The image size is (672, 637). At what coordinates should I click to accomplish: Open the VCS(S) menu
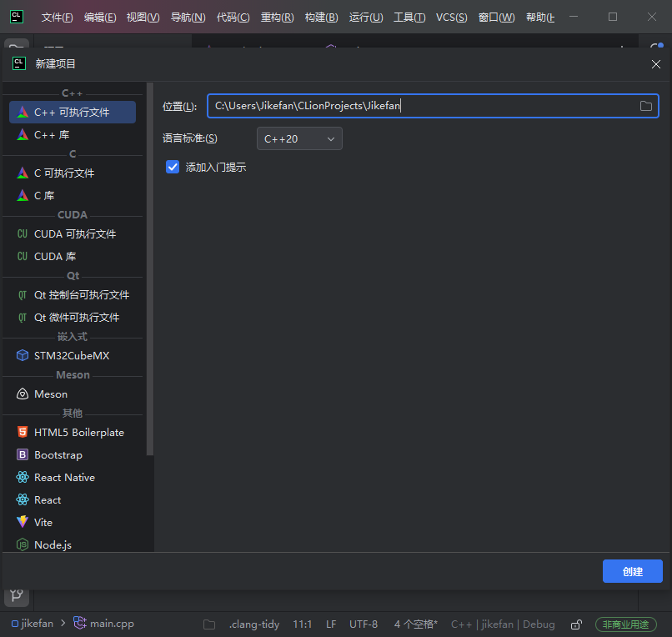click(x=452, y=18)
